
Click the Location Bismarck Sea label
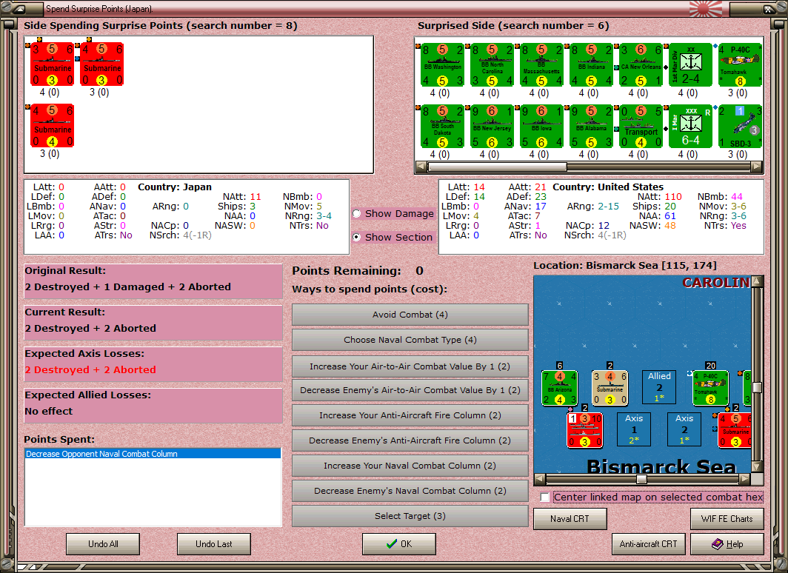coord(625,265)
